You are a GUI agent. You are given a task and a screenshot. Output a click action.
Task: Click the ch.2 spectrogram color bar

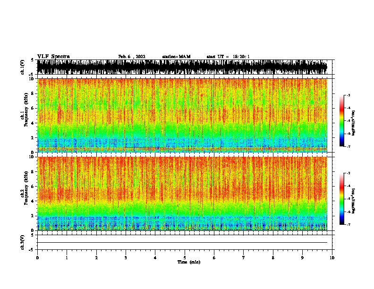341,199
